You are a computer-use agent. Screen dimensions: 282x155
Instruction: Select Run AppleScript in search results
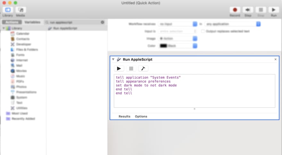[77, 28]
